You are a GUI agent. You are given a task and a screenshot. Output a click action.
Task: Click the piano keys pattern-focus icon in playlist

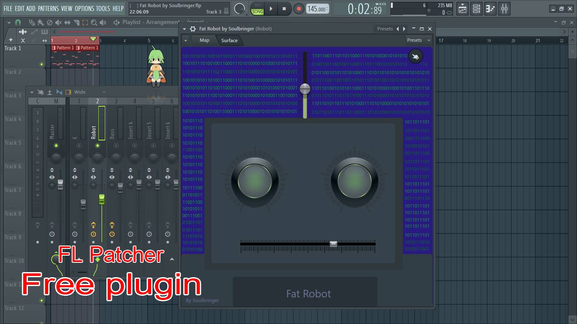click(44, 32)
